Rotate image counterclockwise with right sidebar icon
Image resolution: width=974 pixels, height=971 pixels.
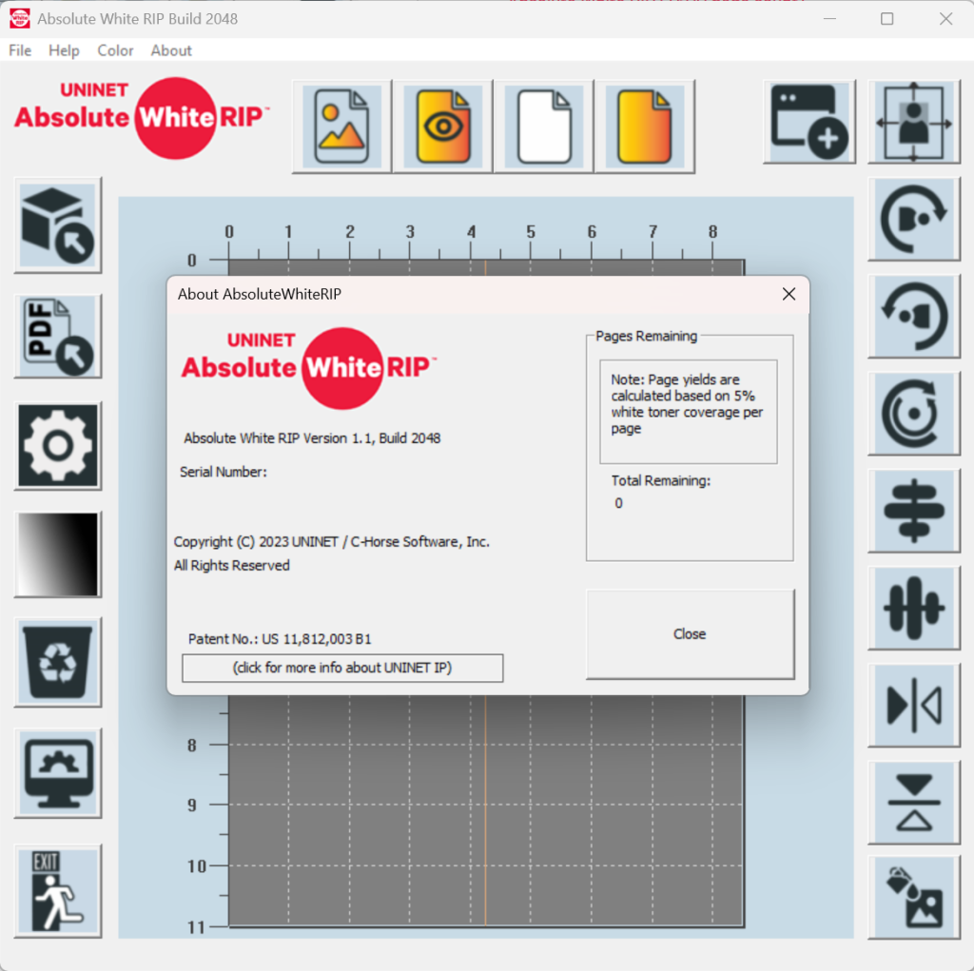click(x=914, y=316)
